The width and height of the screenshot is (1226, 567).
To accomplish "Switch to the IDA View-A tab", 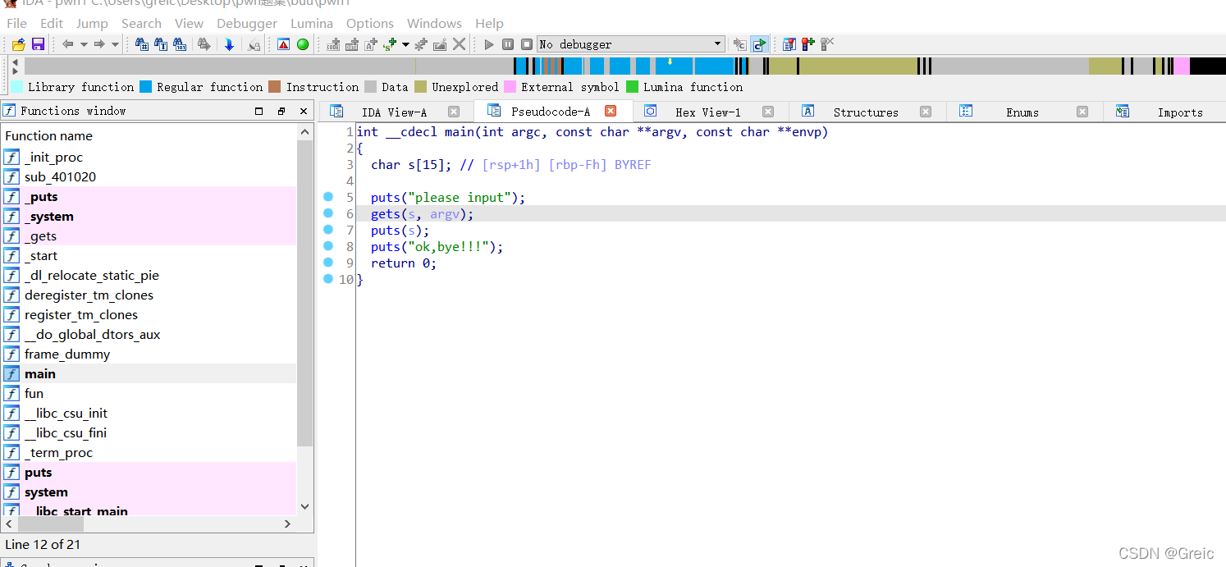I will point(394,112).
